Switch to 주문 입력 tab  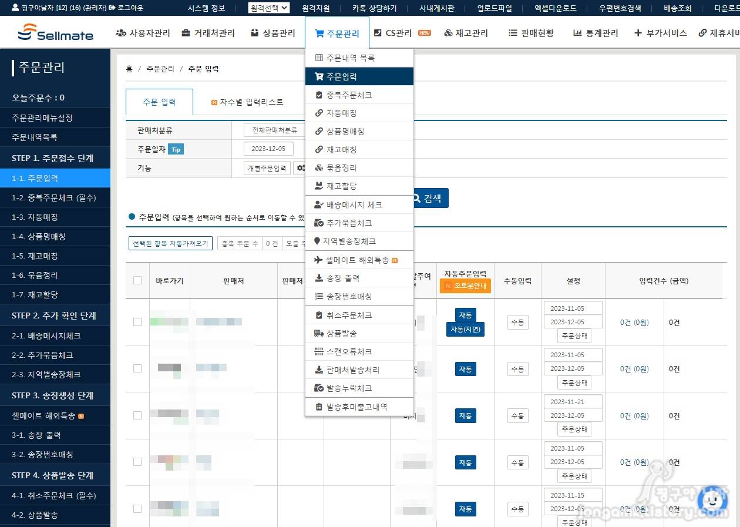tap(159, 102)
